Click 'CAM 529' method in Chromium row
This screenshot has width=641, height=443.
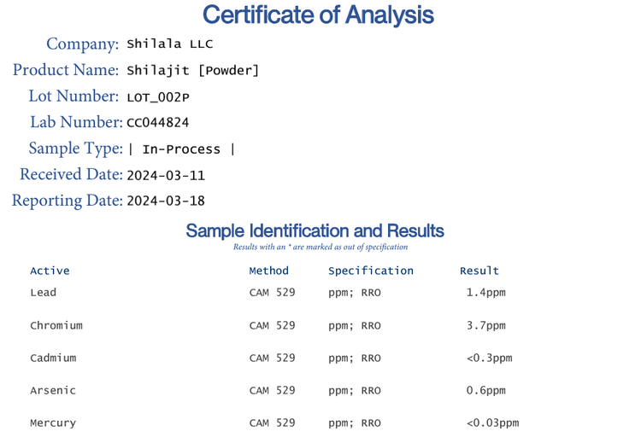pos(272,325)
